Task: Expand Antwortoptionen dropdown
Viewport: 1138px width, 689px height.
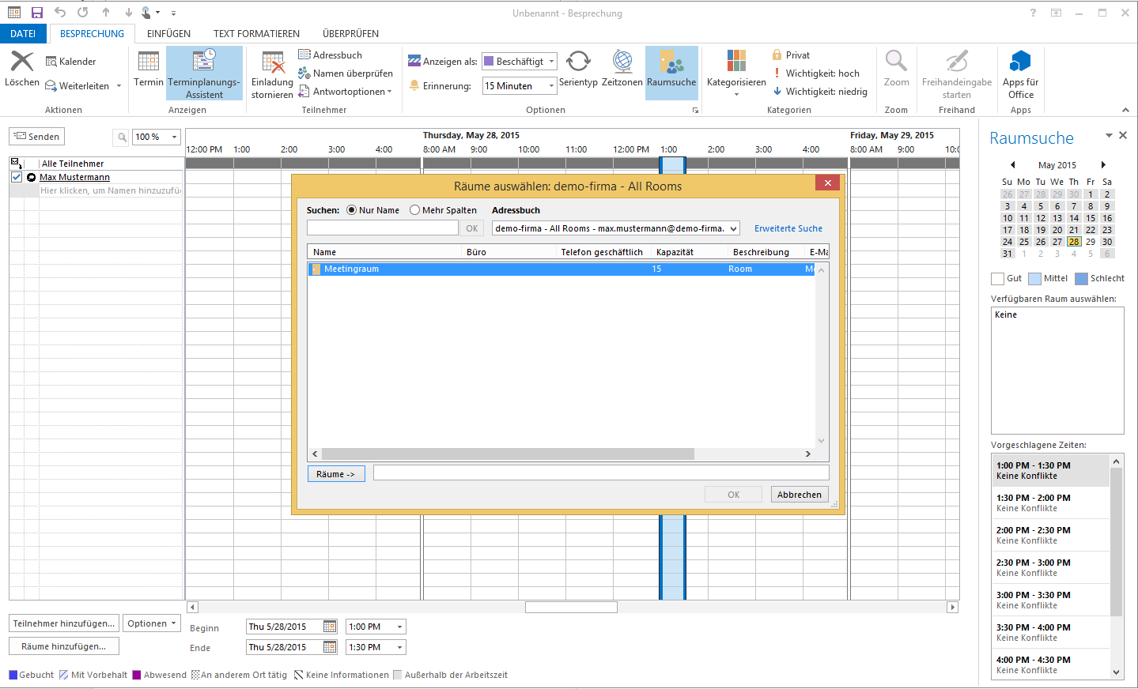Action: [389, 92]
